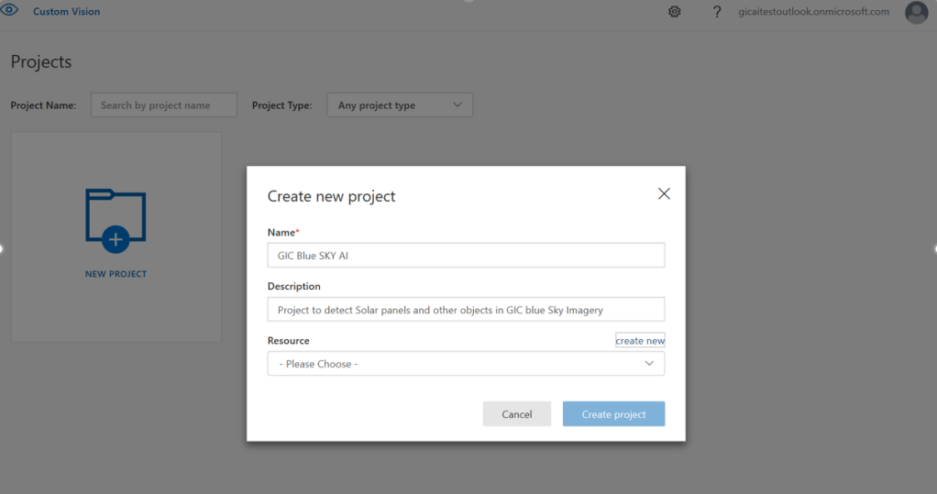This screenshot has height=494, width=937.
Task: Open the "Any project type" dropdown
Action: 400,105
